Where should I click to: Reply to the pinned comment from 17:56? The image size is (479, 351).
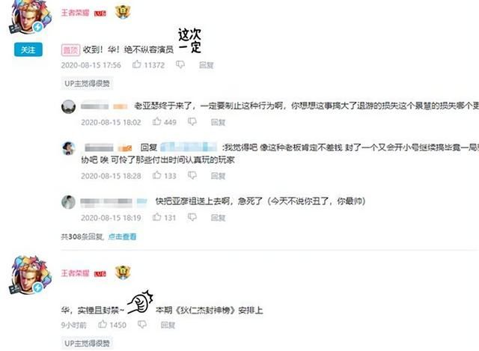tap(207, 65)
